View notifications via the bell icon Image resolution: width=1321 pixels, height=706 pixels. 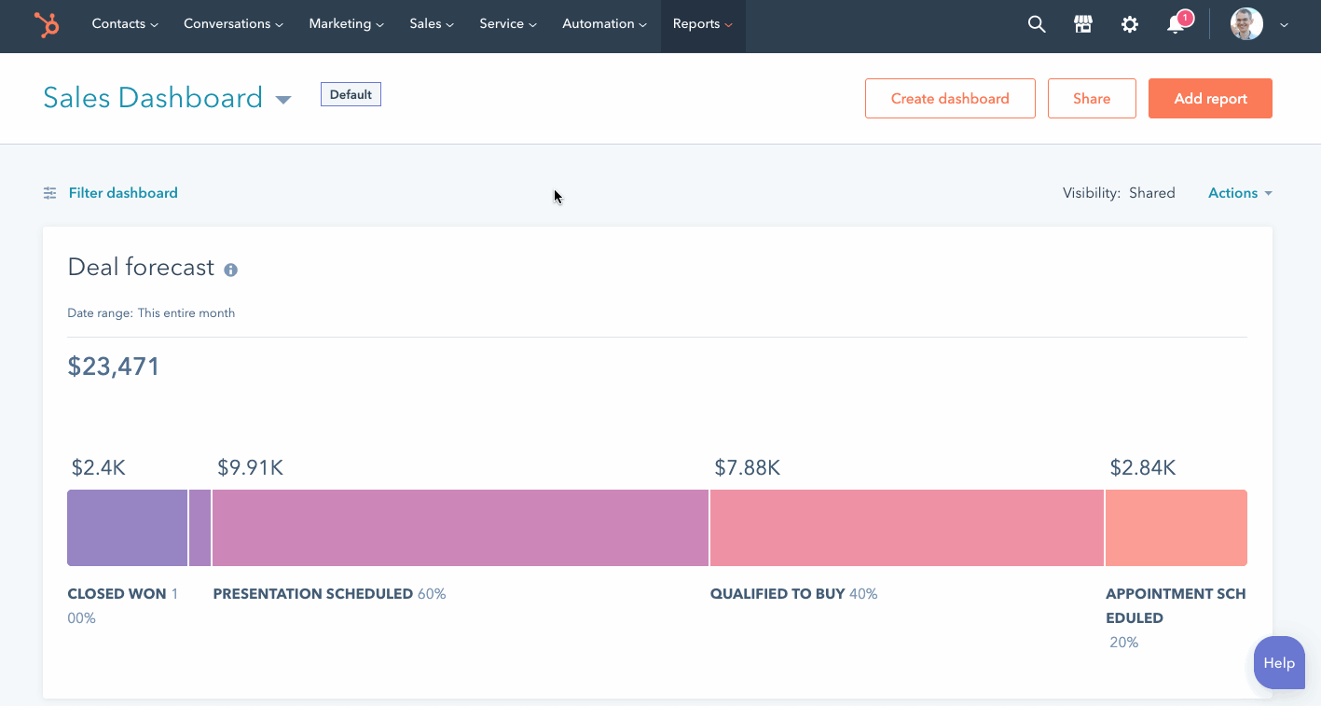click(x=1176, y=24)
